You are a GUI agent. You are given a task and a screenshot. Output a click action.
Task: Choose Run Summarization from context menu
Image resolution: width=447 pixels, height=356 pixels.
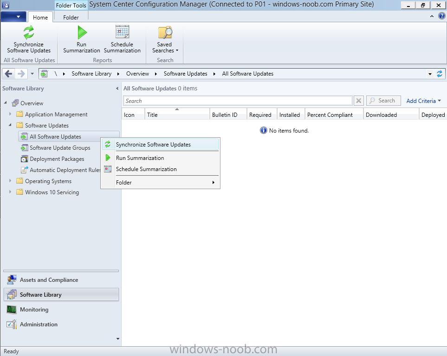[161, 158]
